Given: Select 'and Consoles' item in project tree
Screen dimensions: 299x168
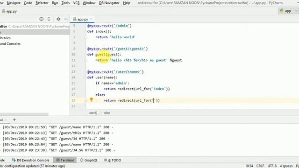Looking at the screenshot, I should coord(10,43).
